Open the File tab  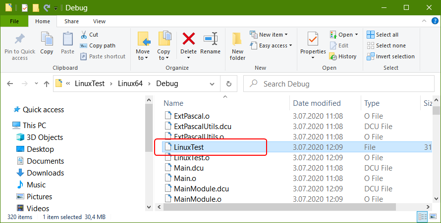14,21
